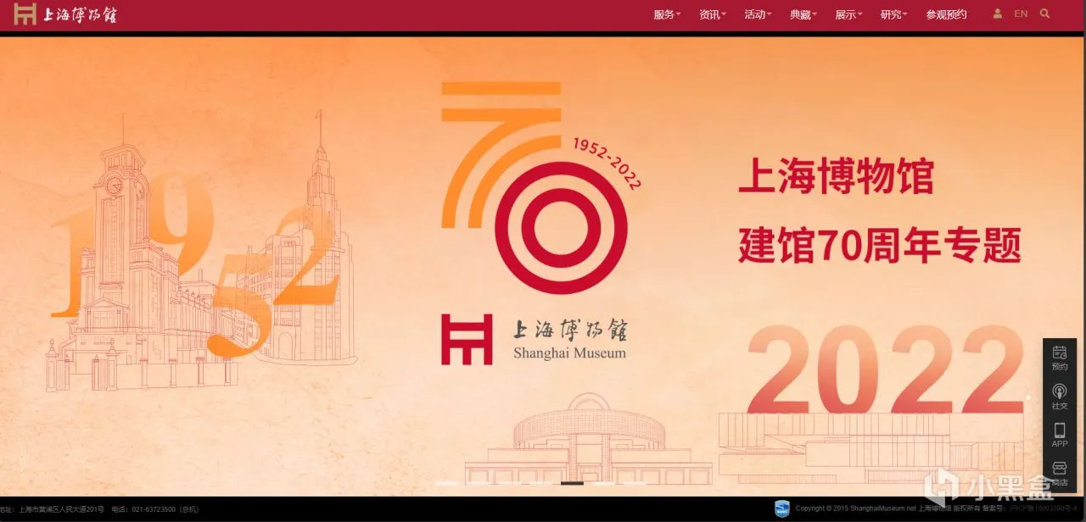Jump to the last carousel slide indicator
Screen dimensions: 1086x522
pyautogui.click(x=635, y=483)
